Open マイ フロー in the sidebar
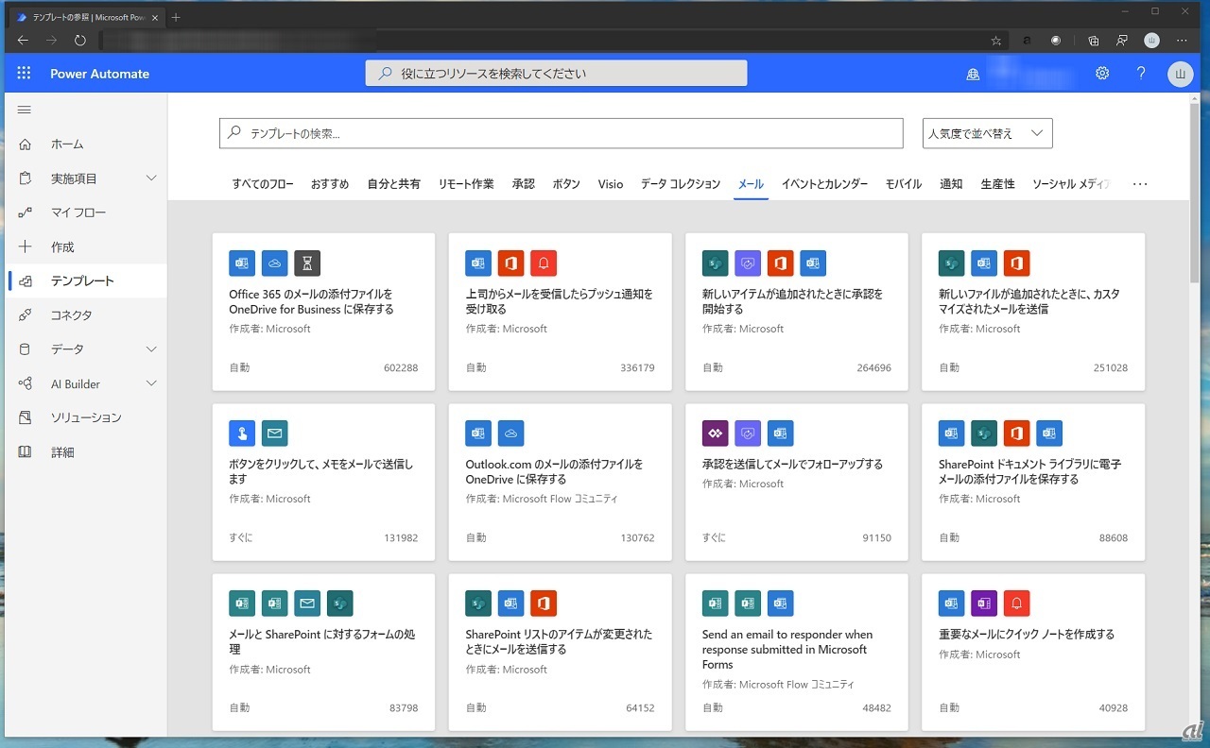Image resolution: width=1210 pixels, height=748 pixels. pyautogui.click(x=78, y=212)
